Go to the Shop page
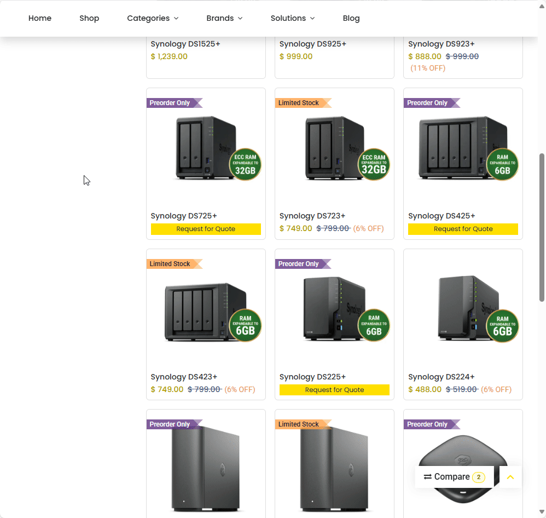 pos(89,18)
